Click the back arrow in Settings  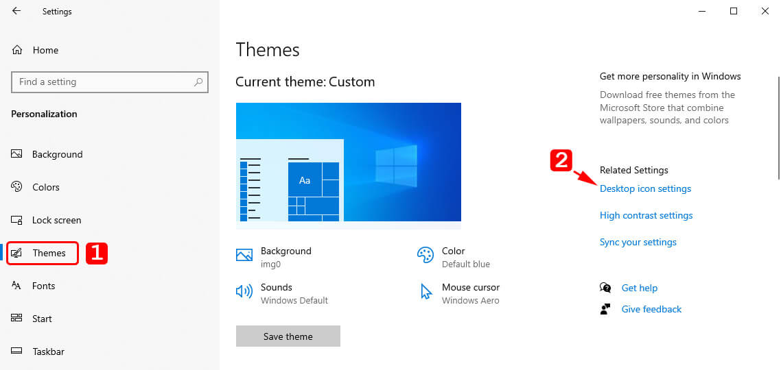click(16, 11)
